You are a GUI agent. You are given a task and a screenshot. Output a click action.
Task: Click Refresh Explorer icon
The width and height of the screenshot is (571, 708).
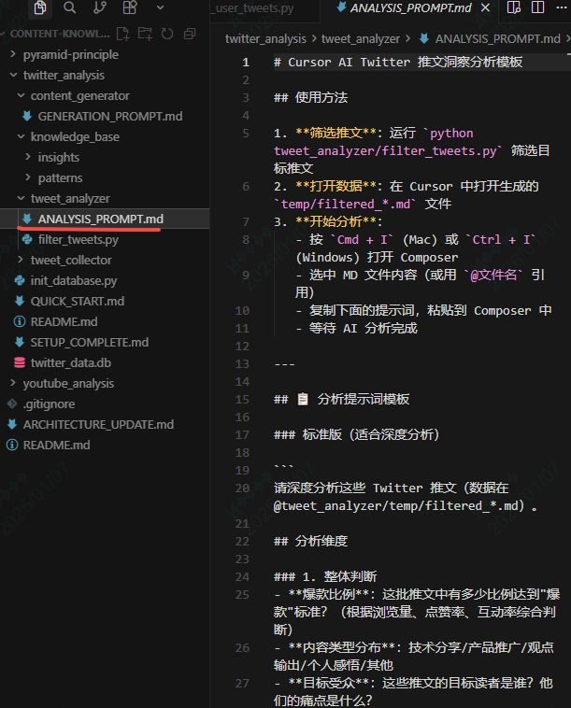(x=167, y=34)
